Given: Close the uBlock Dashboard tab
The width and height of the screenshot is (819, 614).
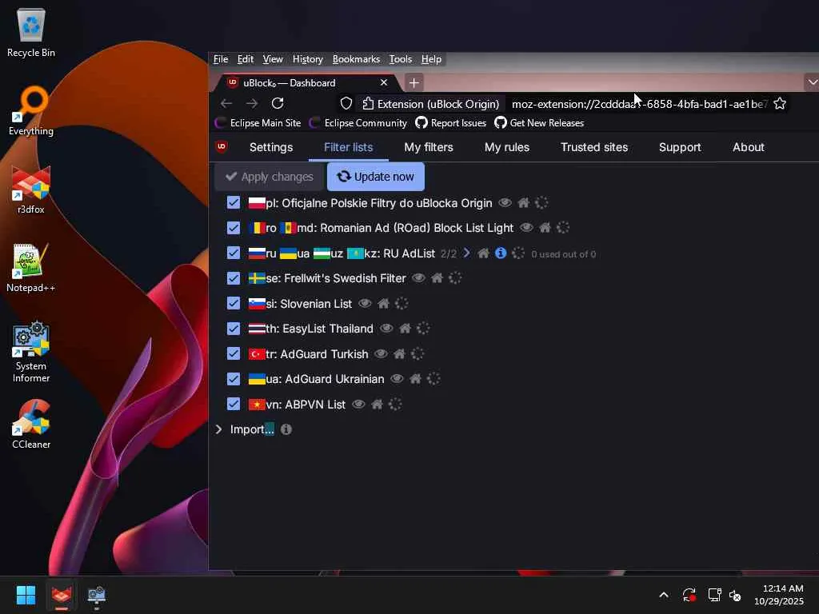Looking at the screenshot, I should click(x=384, y=82).
